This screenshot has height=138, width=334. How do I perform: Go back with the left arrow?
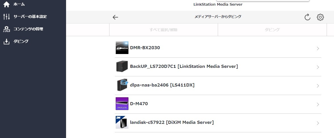click(115, 17)
